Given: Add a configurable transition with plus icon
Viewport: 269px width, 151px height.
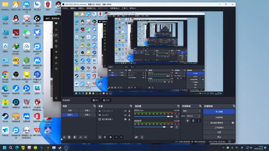Looking at the screenshot, I should 188,121.
